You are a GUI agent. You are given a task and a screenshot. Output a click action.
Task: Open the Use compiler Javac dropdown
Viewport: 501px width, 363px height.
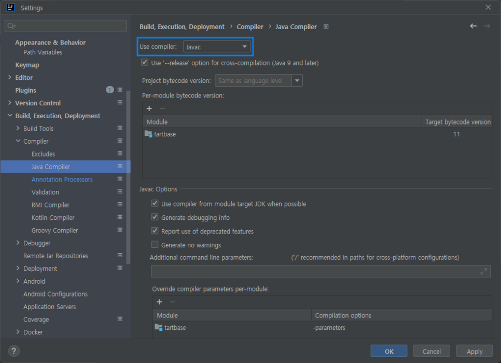click(217, 47)
